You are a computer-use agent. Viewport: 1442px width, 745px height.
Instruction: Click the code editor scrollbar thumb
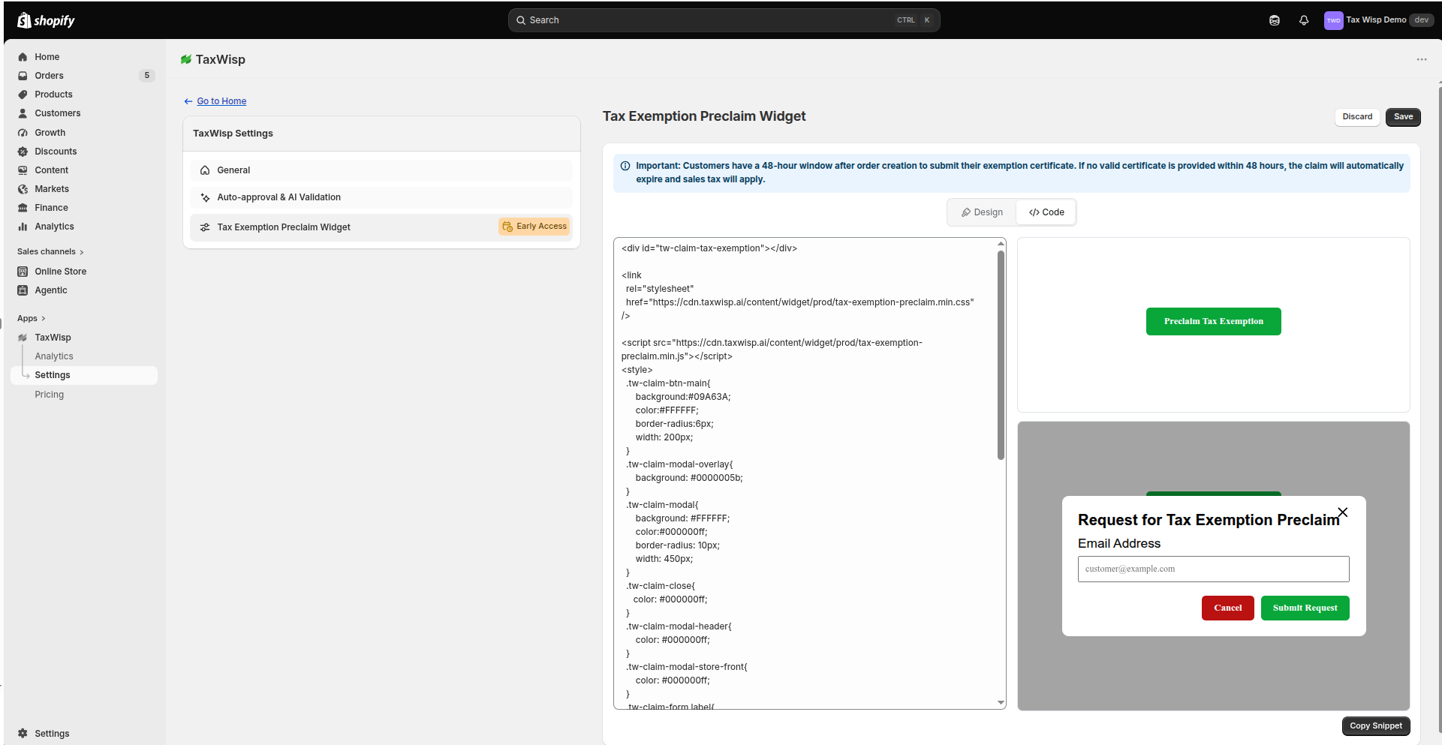pos(1001,355)
